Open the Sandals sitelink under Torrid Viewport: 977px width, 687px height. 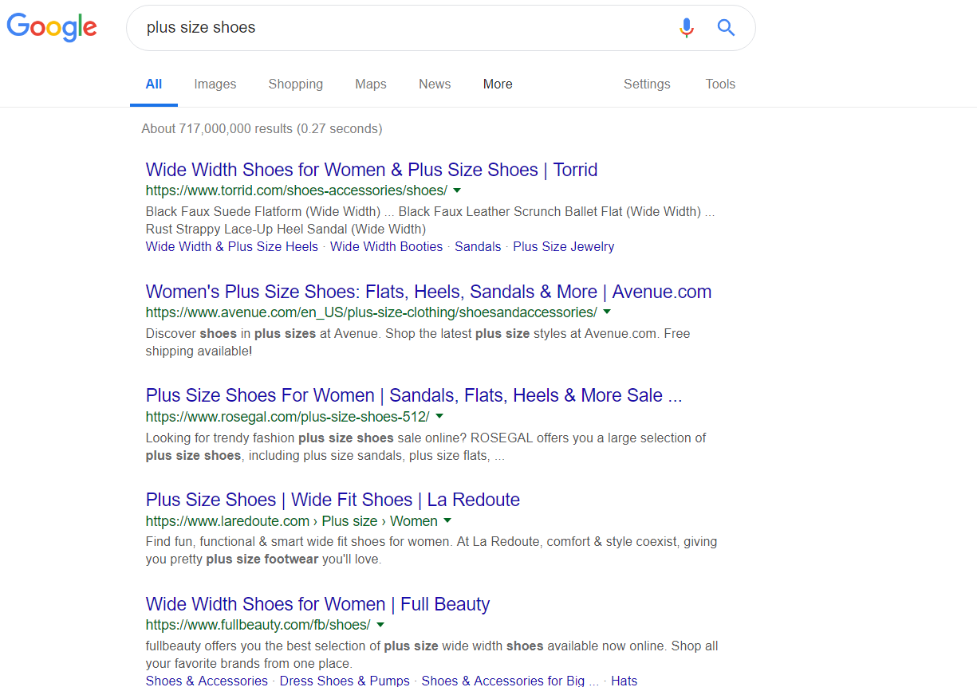tap(478, 246)
